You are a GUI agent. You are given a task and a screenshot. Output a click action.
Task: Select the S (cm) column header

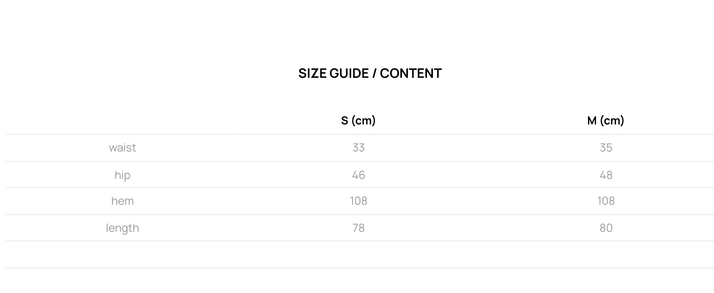358,121
